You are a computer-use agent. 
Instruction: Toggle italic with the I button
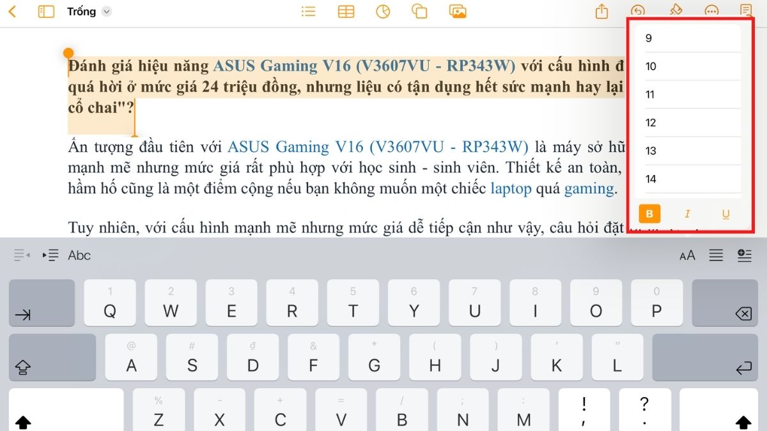[x=688, y=214]
